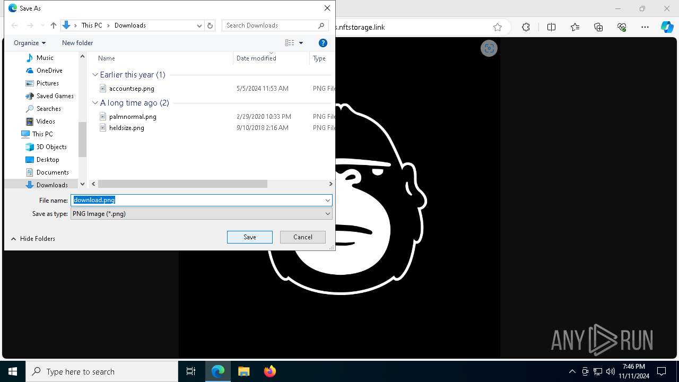This screenshot has width=679, height=382.
Task: Open the address bar history dropdown
Action: [199, 25]
